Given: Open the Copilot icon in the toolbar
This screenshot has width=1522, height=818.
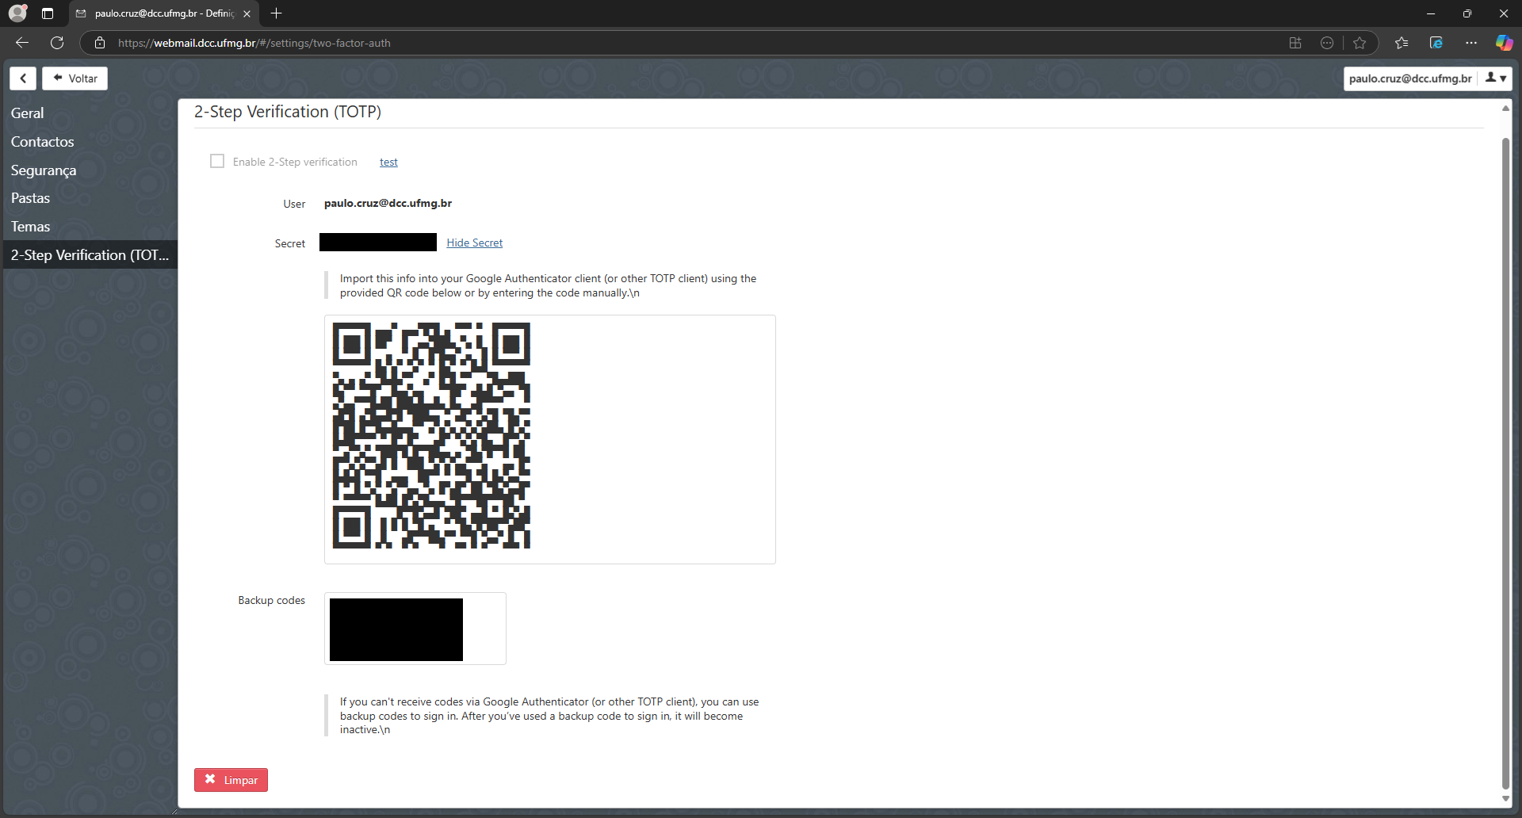Looking at the screenshot, I should [1503, 43].
